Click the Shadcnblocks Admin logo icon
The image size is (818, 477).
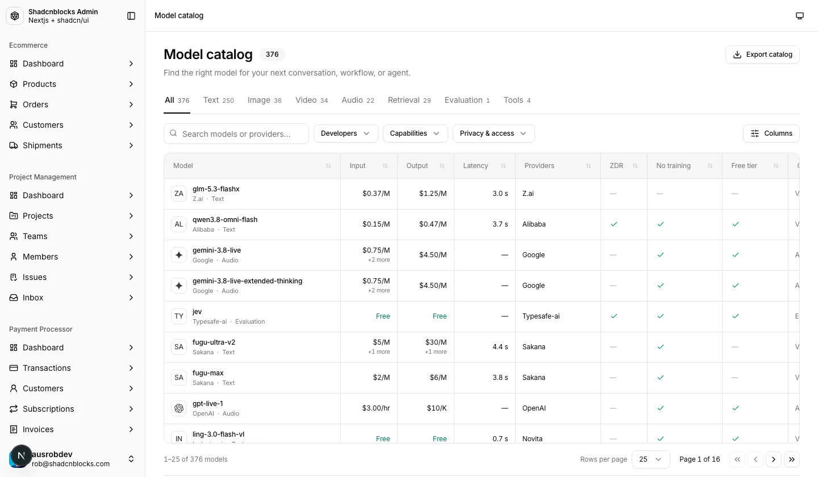pyautogui.click(x=15, y=16)
